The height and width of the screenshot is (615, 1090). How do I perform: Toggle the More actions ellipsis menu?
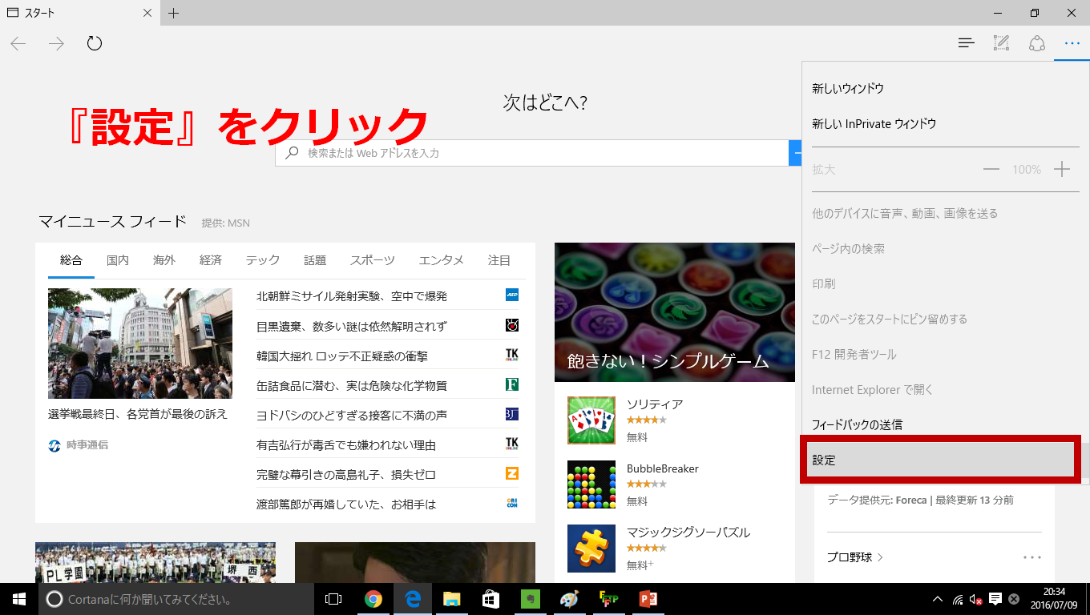coord(1072,43)
